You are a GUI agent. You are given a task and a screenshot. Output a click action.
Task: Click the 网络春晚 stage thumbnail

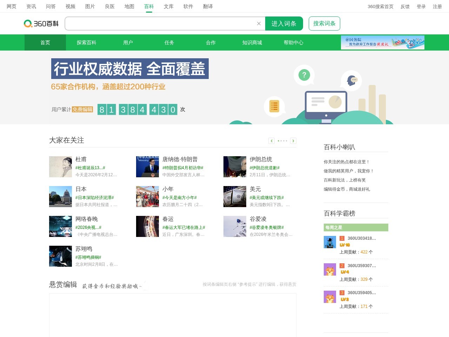tap(60, 226)
